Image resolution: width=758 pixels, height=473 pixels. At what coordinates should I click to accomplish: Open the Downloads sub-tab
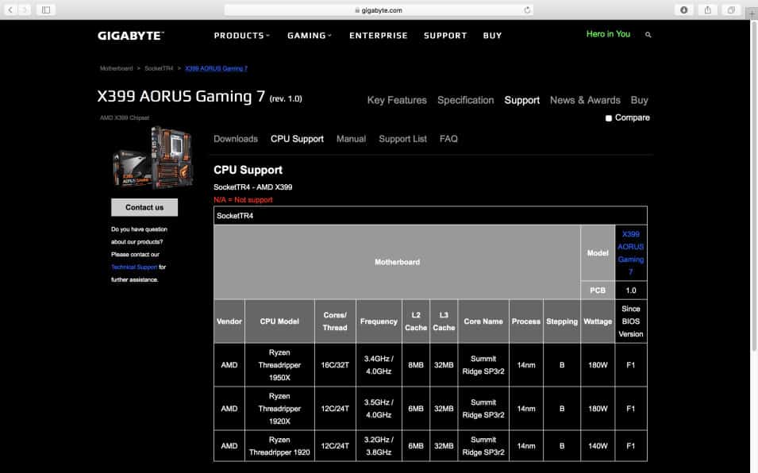tap(236, 139)
